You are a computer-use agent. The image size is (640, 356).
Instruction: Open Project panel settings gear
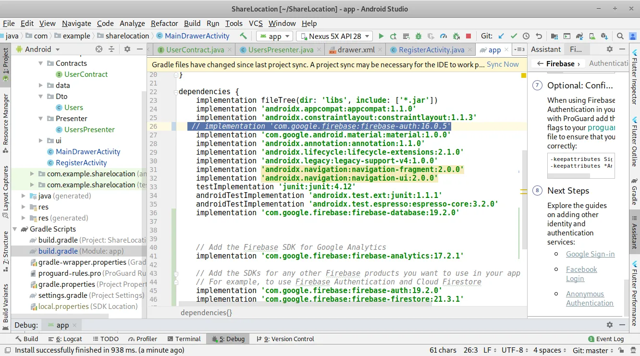[x=127, y=49]
